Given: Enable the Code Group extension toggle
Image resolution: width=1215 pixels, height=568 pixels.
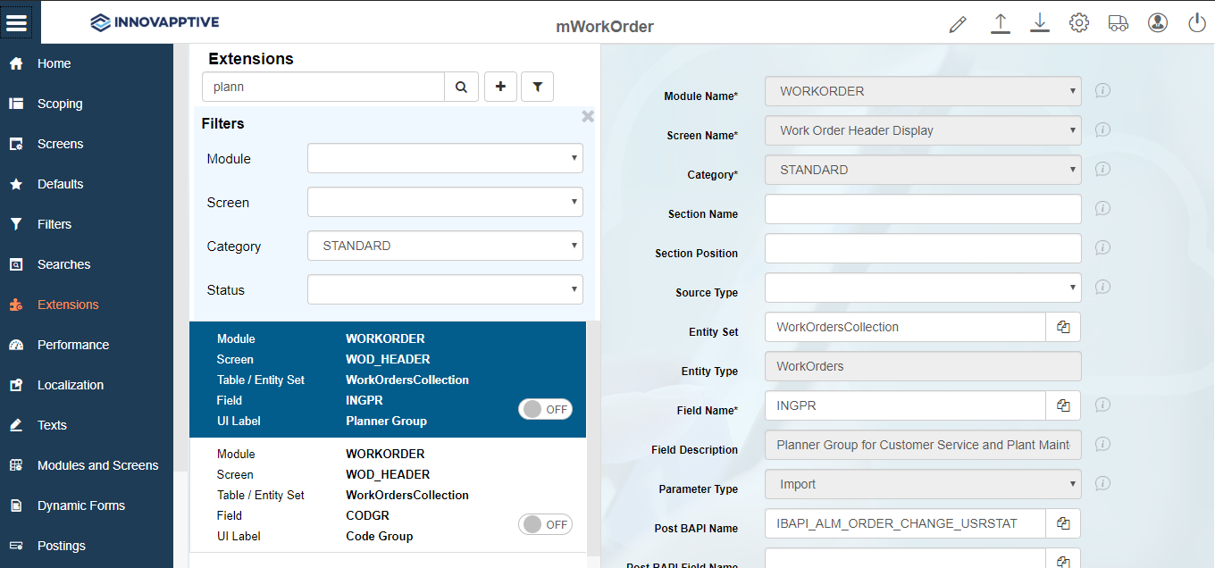Looking at the screenshot, I should coord(545,524).
